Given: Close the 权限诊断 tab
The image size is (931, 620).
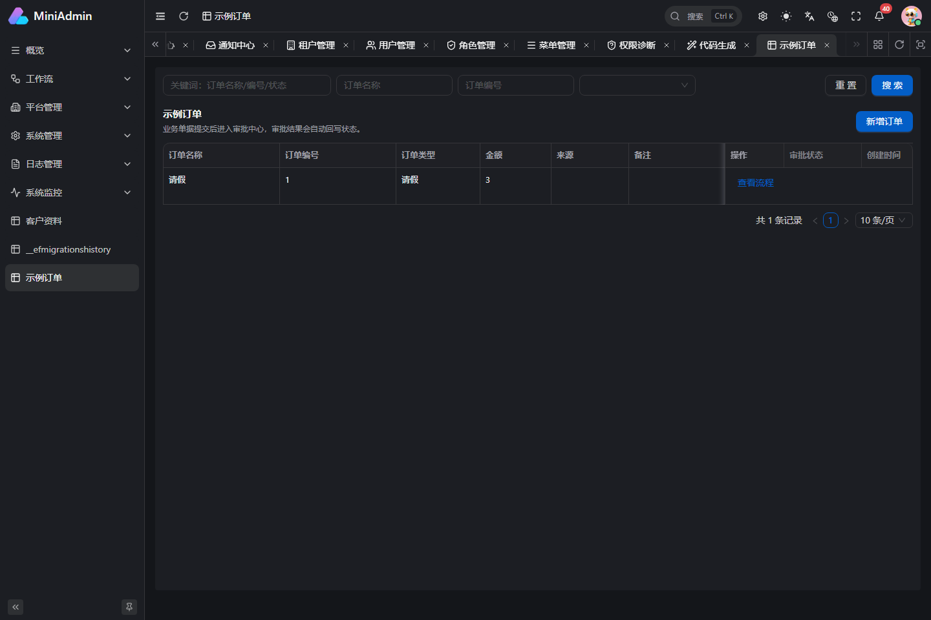Looking at the screenshot, I should click(667, 45).
